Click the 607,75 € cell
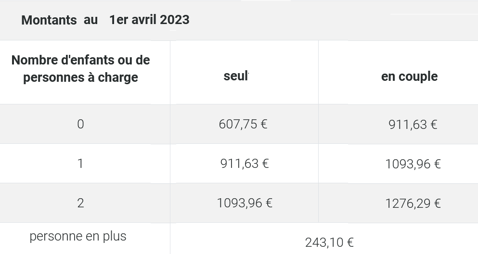478x254 pixels. 243,124
